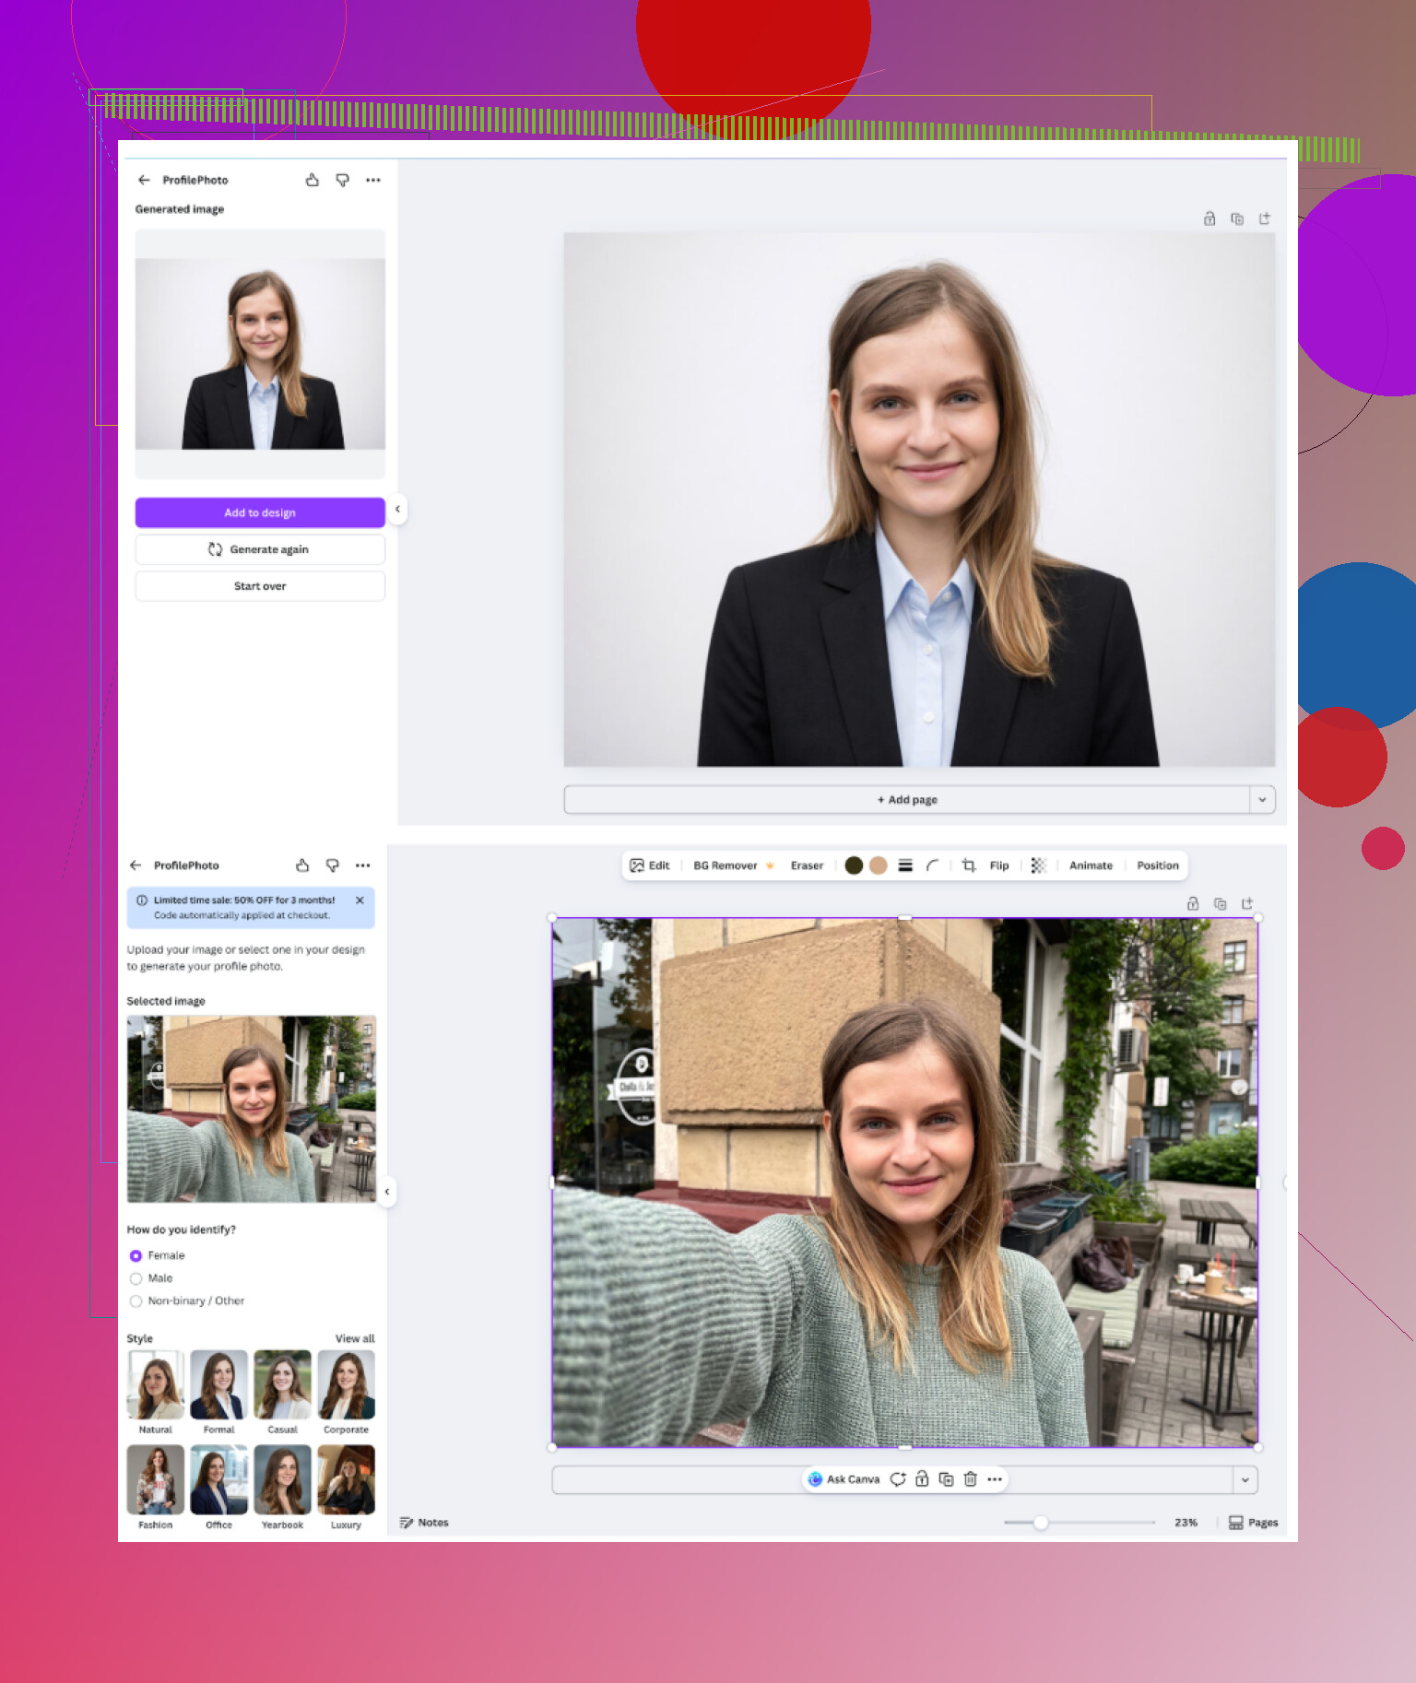This screenshot has height=1683, width=1416.
Task: Open more options in lower ProfilePhoto header
Action: point(363,865)
